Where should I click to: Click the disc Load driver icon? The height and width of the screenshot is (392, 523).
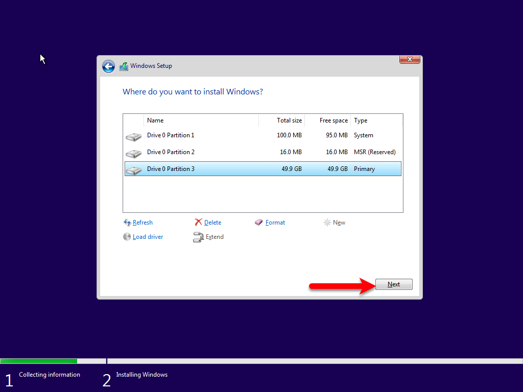(127, 237)
